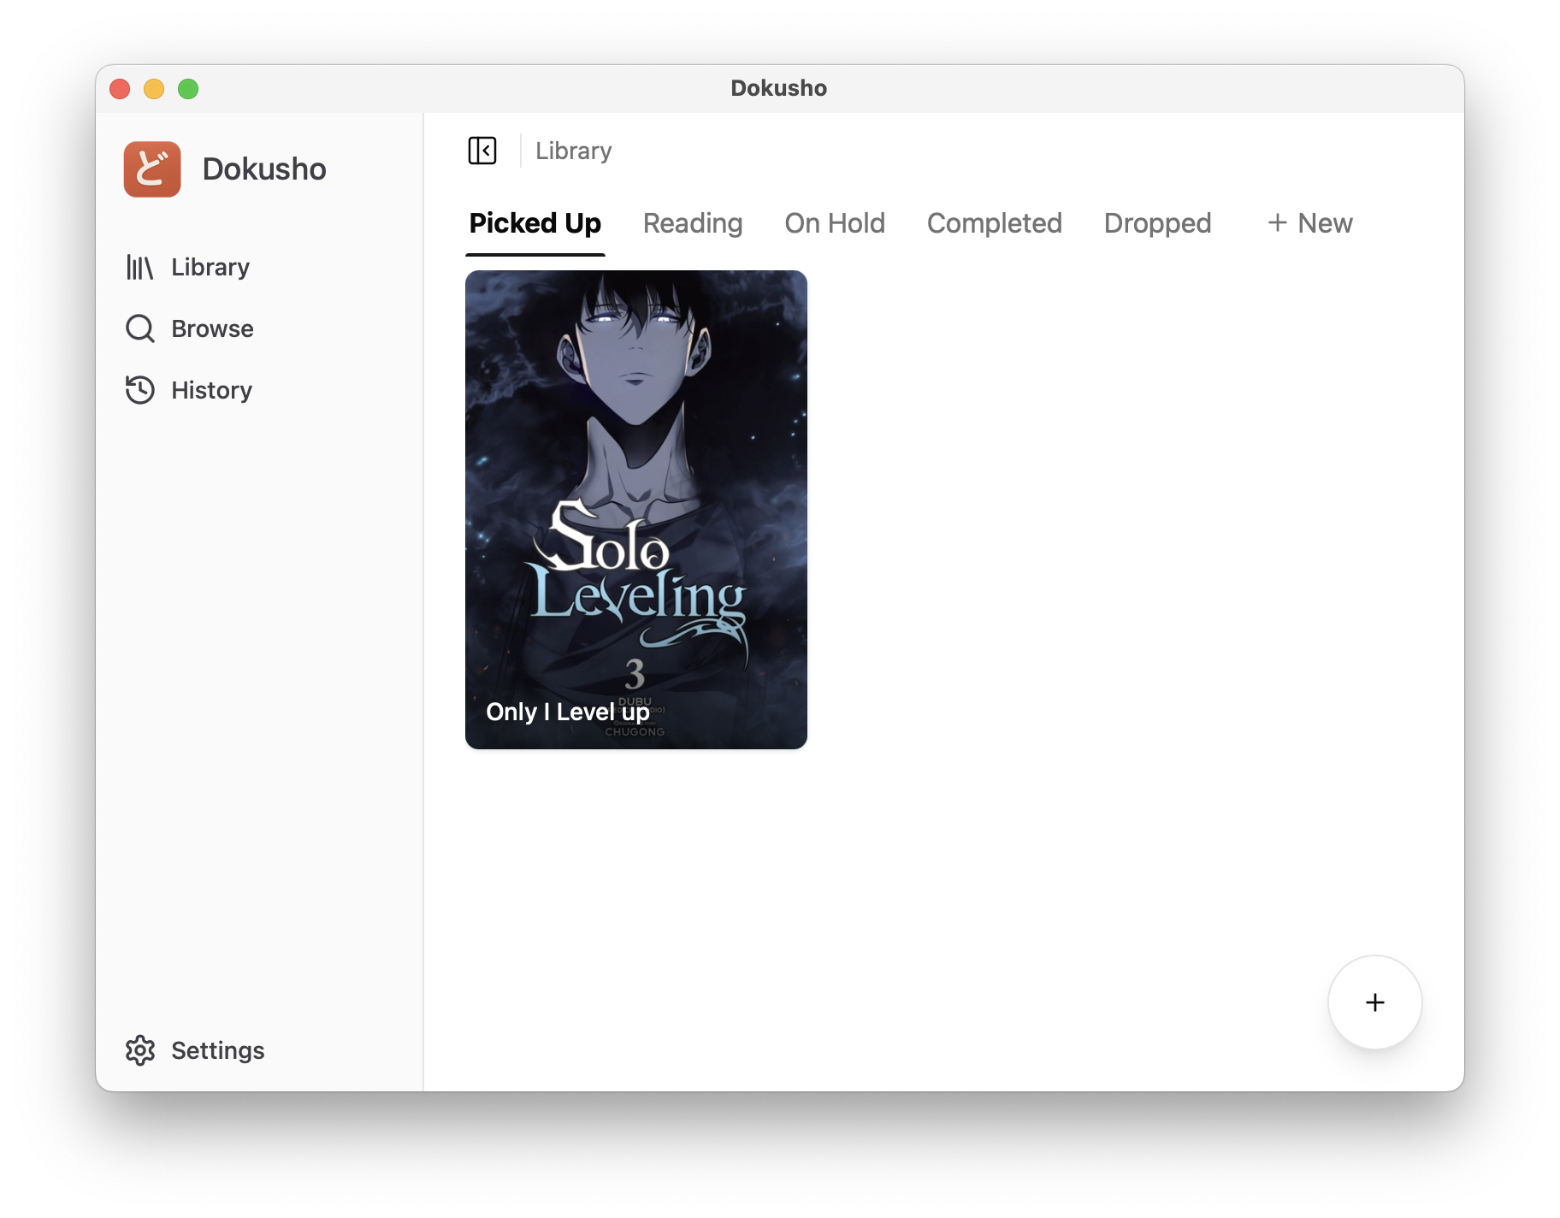Open Browse label in the sidebar

coord(212,328)
